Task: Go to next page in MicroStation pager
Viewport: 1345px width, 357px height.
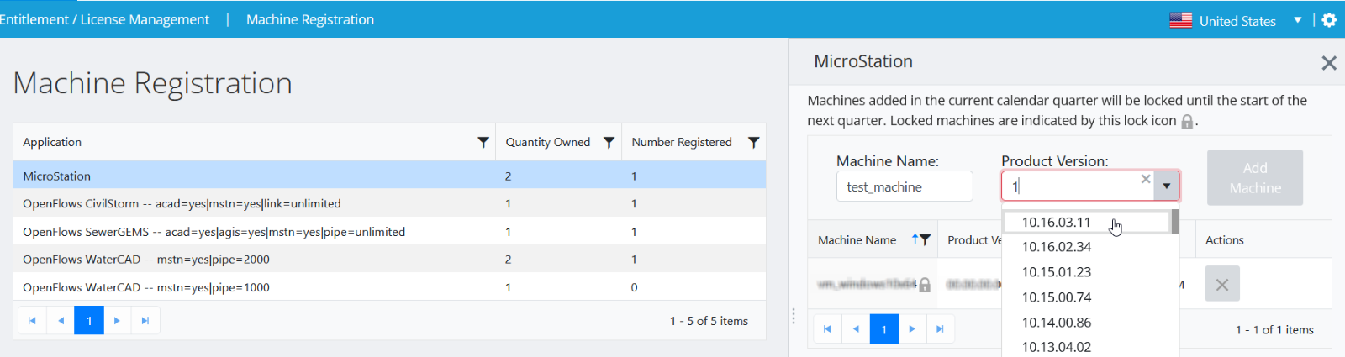Action: coord(912,328)
